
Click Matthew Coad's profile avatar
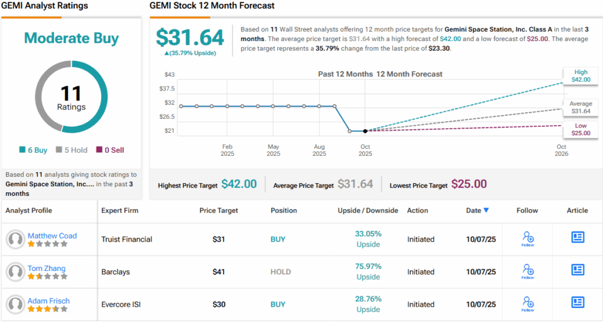click(15, 239)
